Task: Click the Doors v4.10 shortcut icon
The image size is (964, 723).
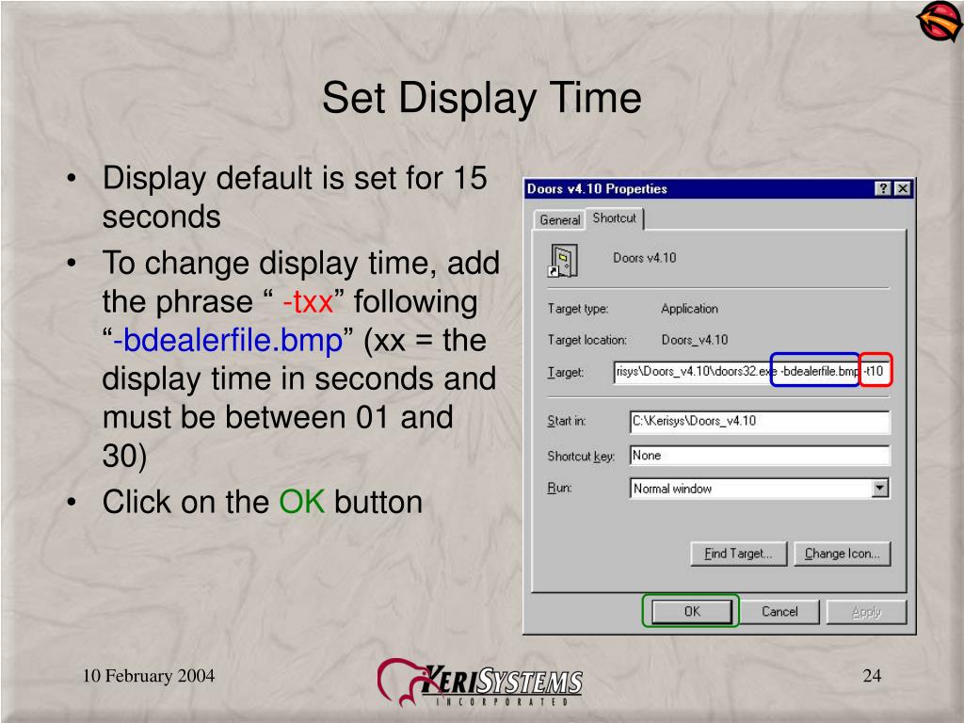Action: tap(563, 261)
